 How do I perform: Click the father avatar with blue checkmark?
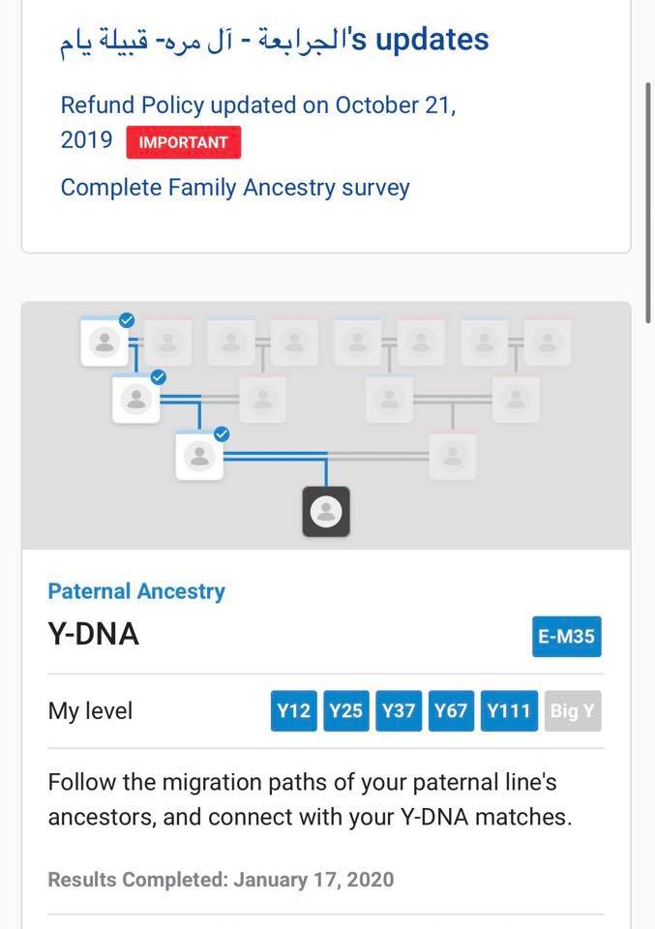[x=199, y=456]
